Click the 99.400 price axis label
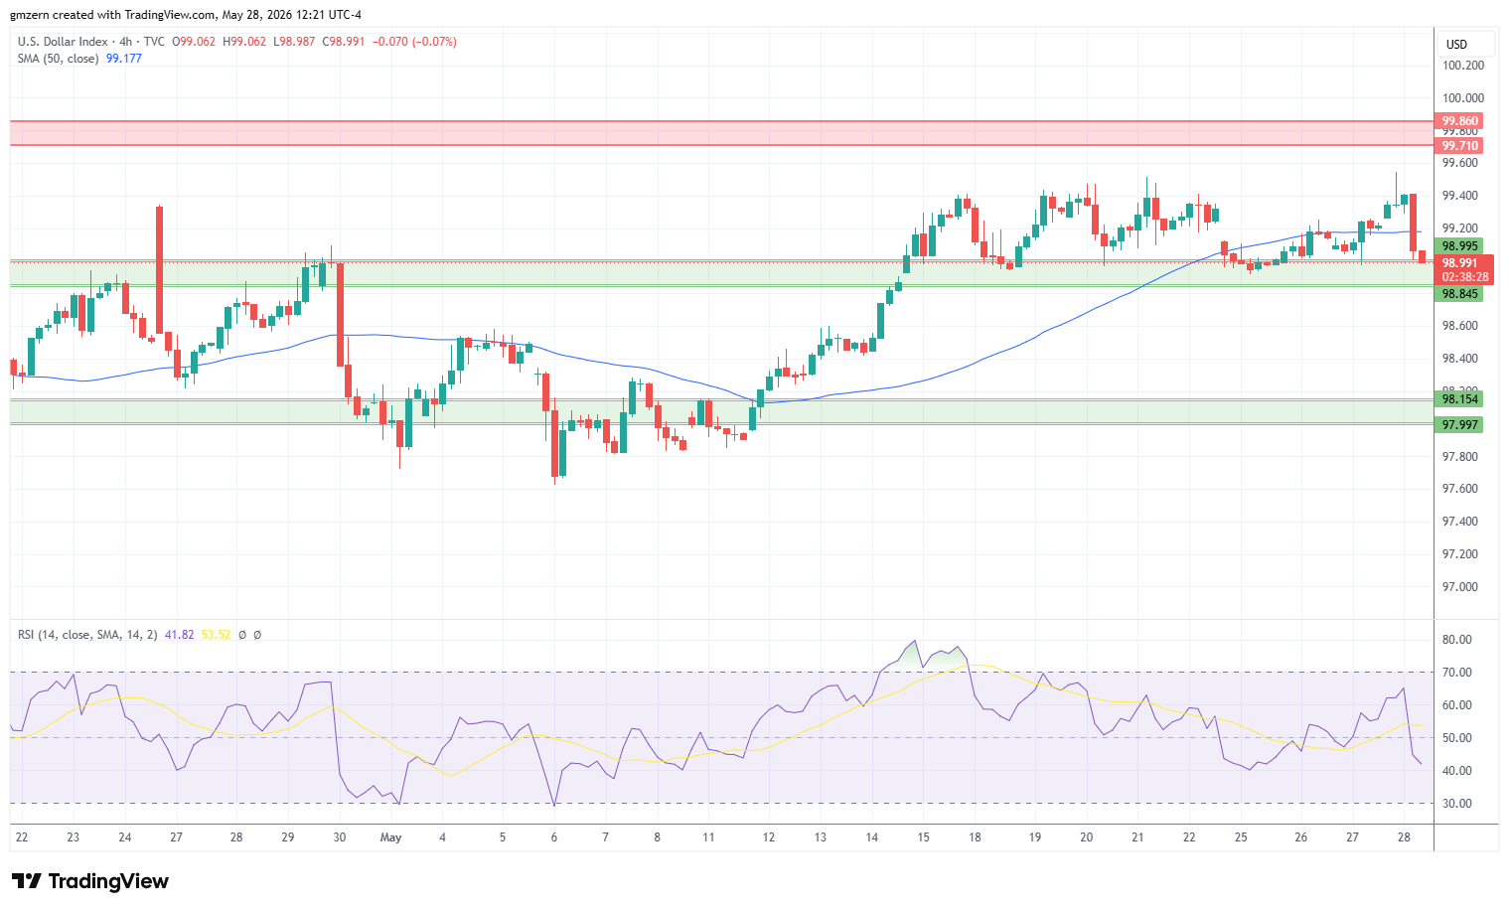 point(1460,196)
